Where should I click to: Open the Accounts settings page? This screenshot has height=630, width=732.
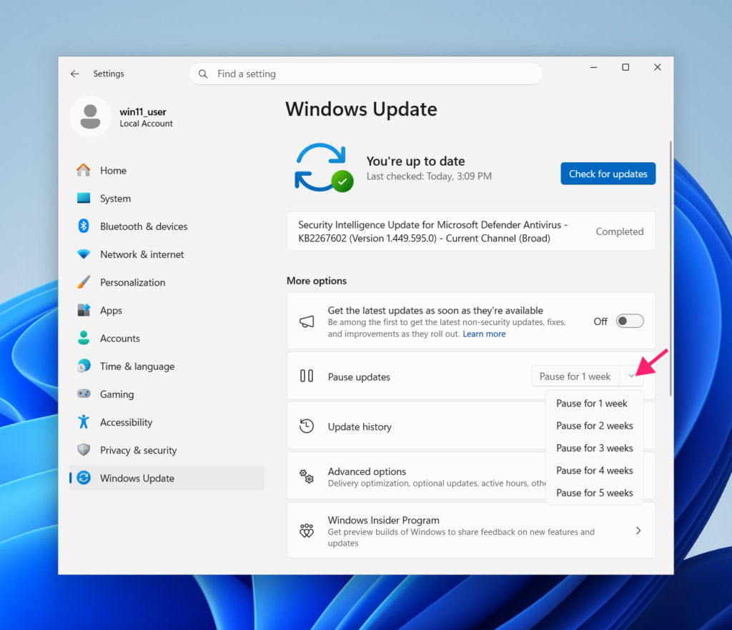[x=167, y=338]
